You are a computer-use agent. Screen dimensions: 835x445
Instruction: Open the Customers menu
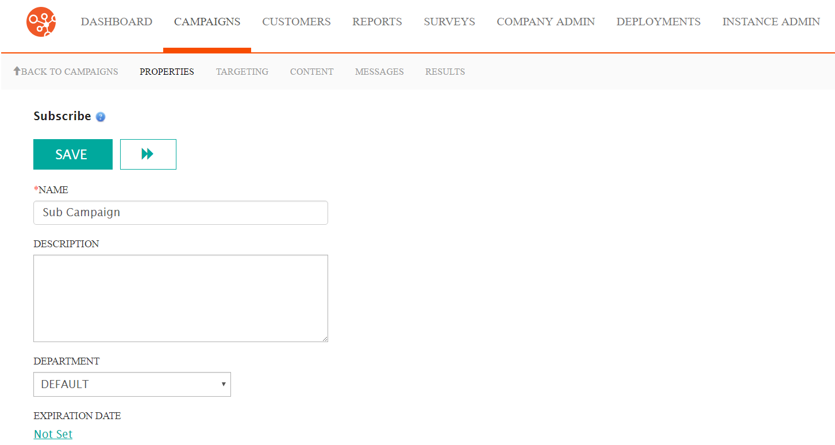point(297,22)
